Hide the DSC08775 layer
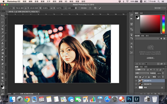The width and height of the screenshot is (167, 104). click(x=136, y=81)
